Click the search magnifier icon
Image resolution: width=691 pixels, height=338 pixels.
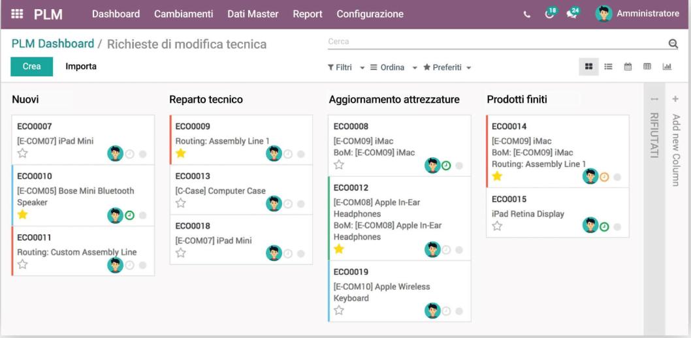[x=673, y=44]
